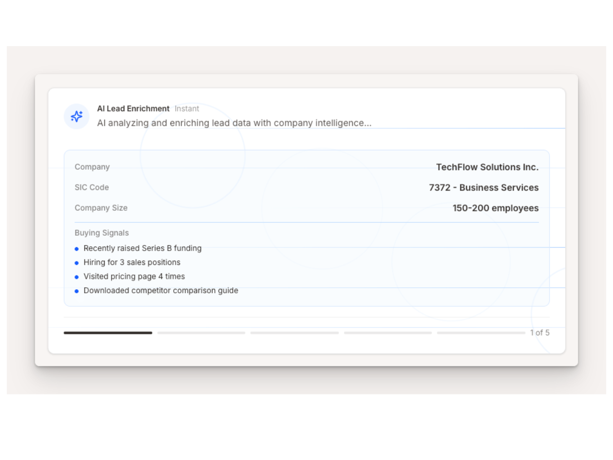Click the AI sparkle icon
613x460 pixels.
click(76, 117)
